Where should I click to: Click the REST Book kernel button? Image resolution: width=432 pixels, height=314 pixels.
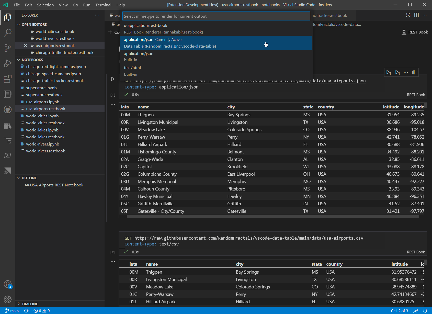(415, 32)
